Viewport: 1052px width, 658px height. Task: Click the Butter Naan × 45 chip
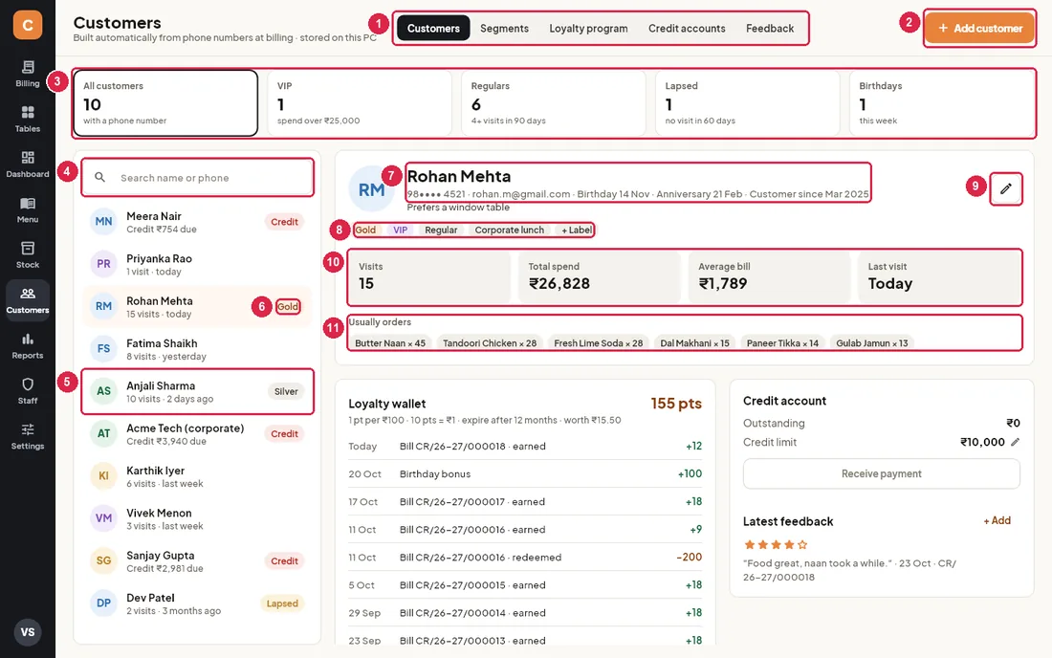click(390, 342)
